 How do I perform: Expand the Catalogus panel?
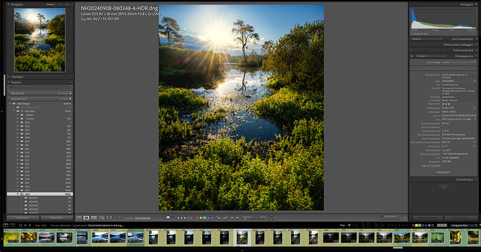[x=9, y=76]
